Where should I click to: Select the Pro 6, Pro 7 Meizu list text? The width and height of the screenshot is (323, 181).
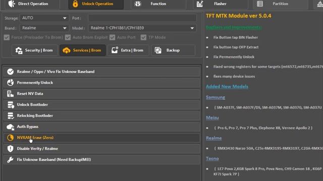[263, 128]
